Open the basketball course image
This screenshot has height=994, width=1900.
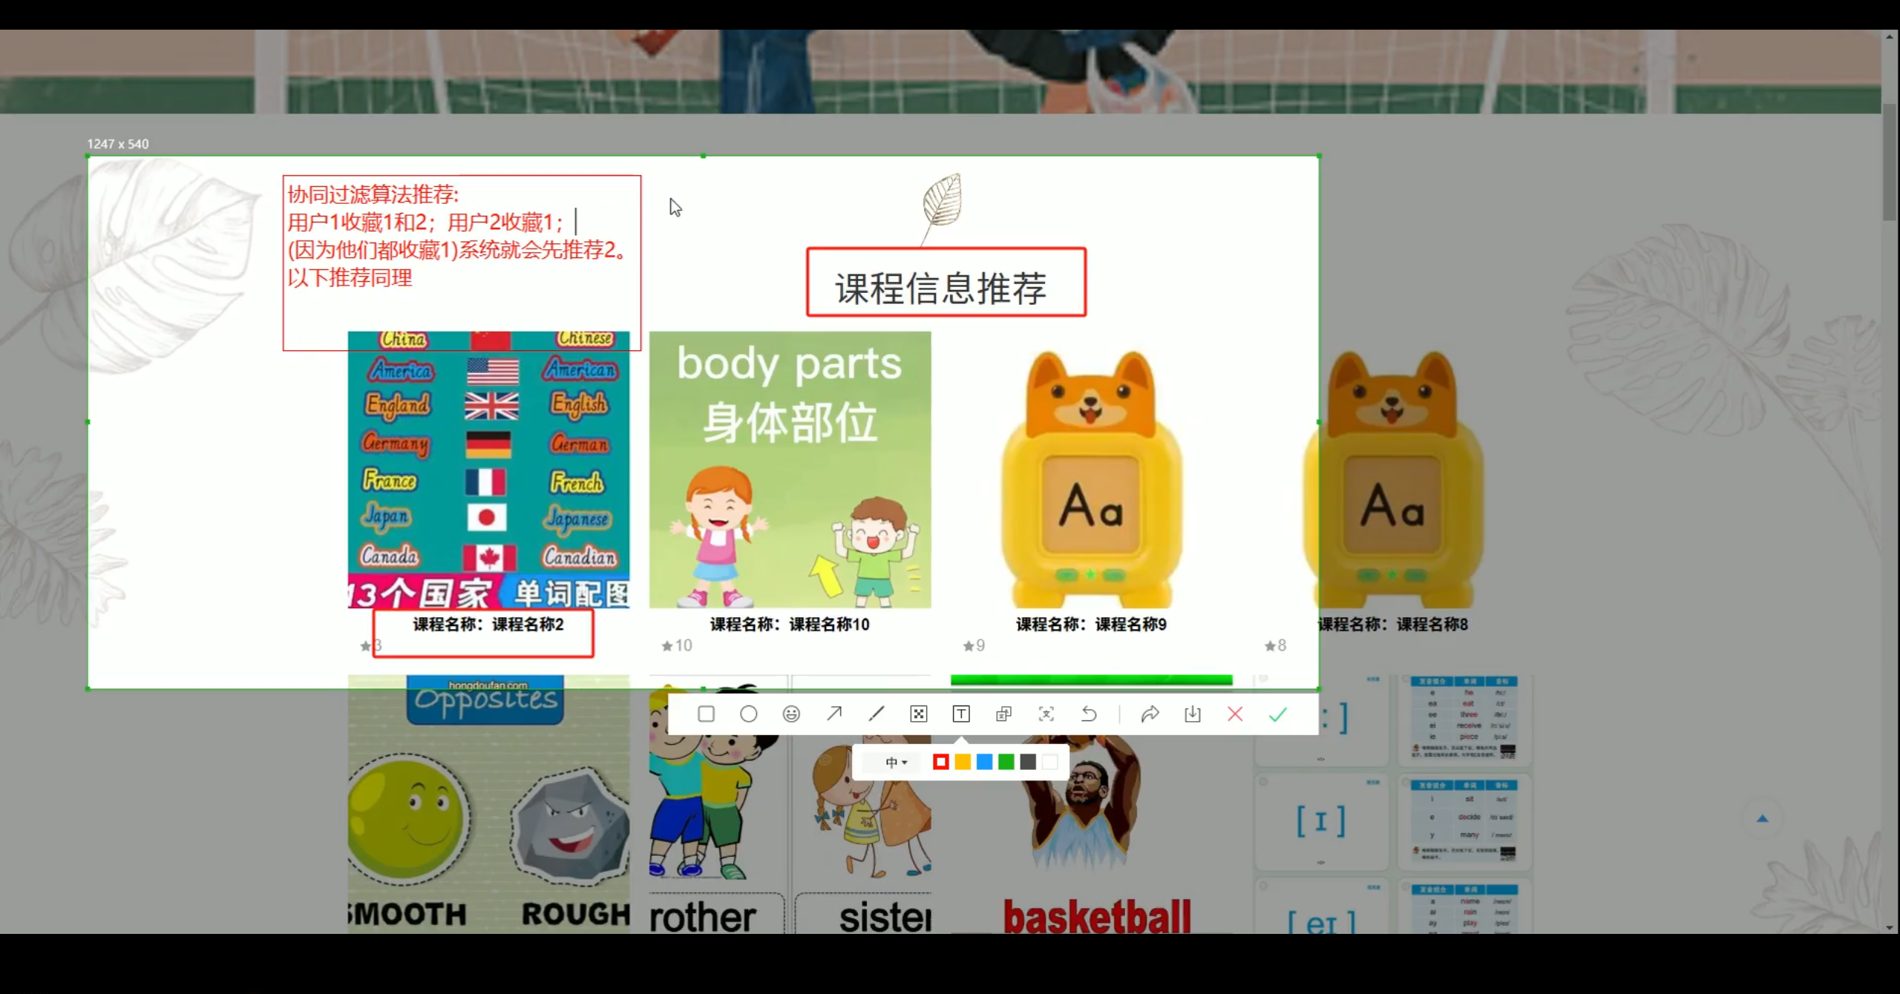1091,803
